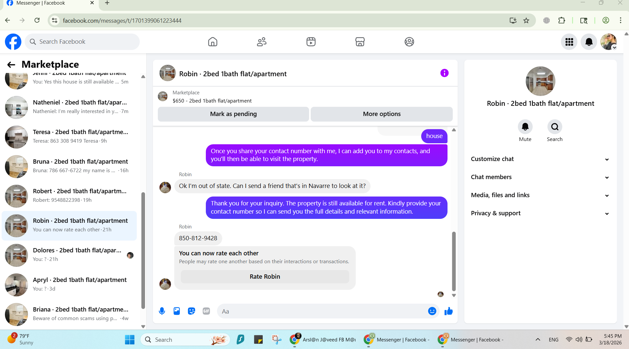Open the ENG language indicator
The width and height of the screenshot is (629, 349).
point(553,339)
